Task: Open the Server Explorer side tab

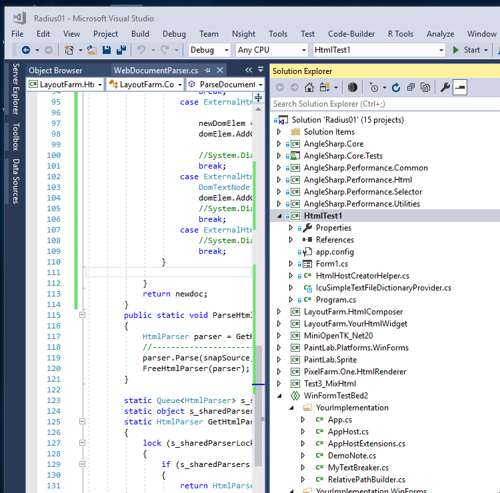Action: click(x=16, y=89)
